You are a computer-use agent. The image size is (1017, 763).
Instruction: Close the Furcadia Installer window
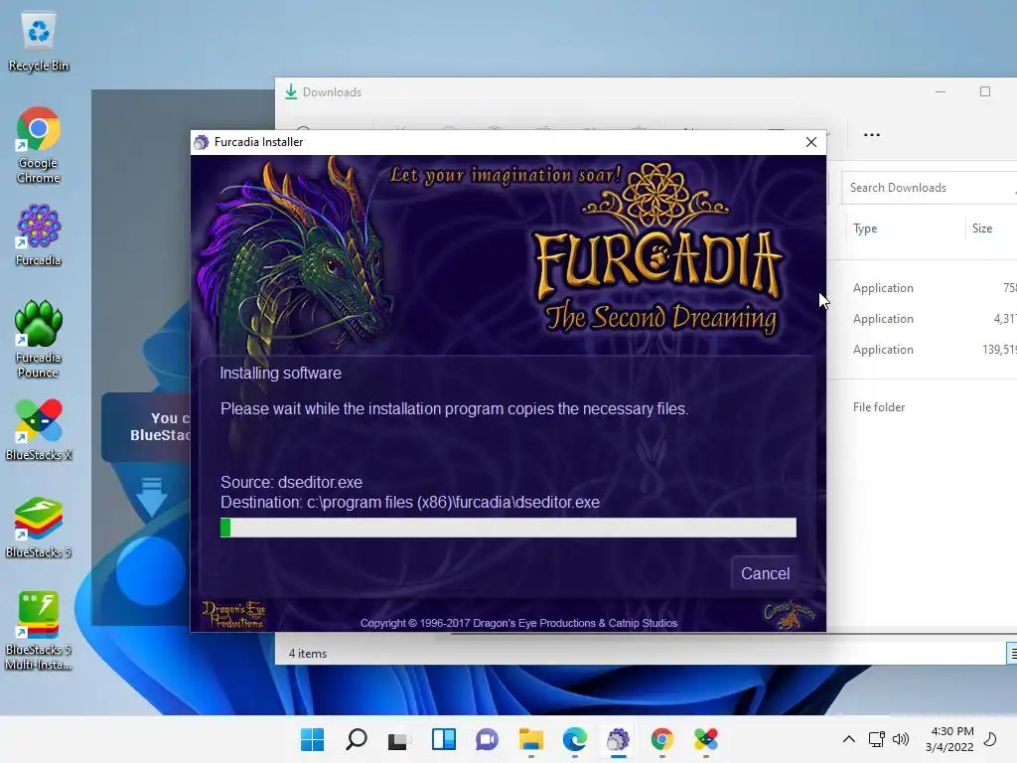810,142
